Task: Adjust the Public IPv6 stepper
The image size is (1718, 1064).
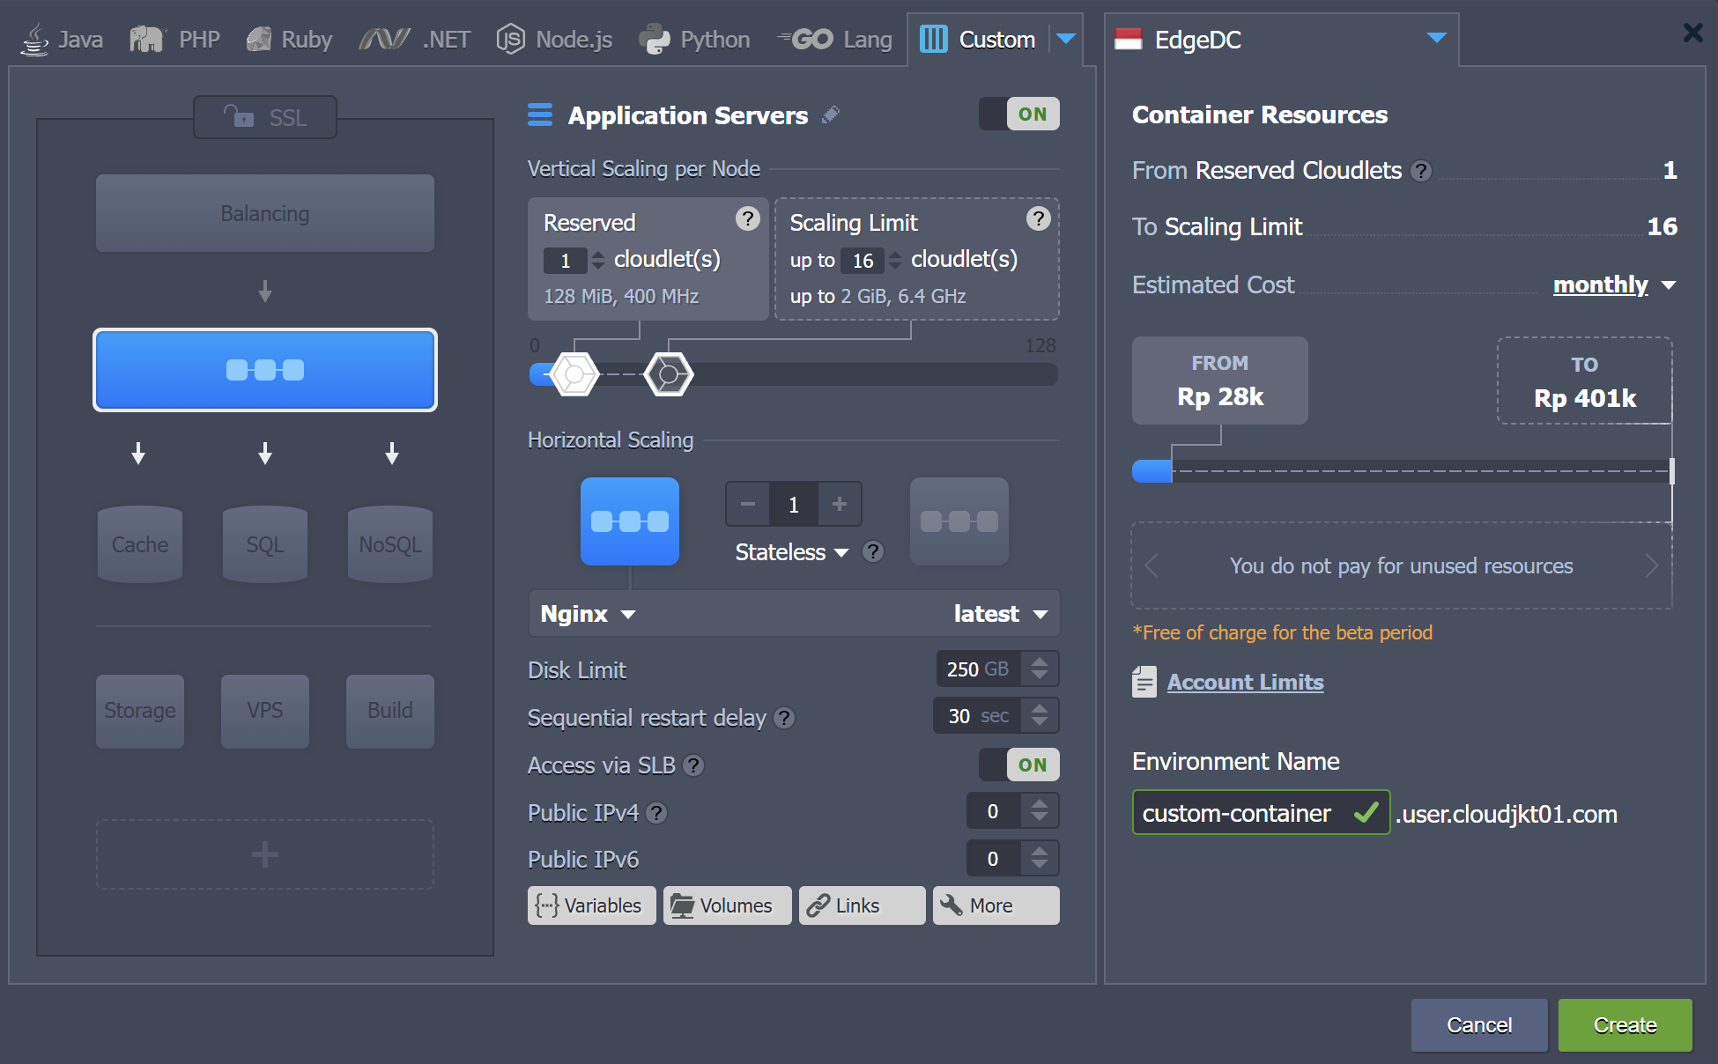Action: coord(1040,859)
